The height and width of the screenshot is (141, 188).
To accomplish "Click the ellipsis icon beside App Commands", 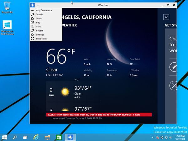I will (32, 11).
